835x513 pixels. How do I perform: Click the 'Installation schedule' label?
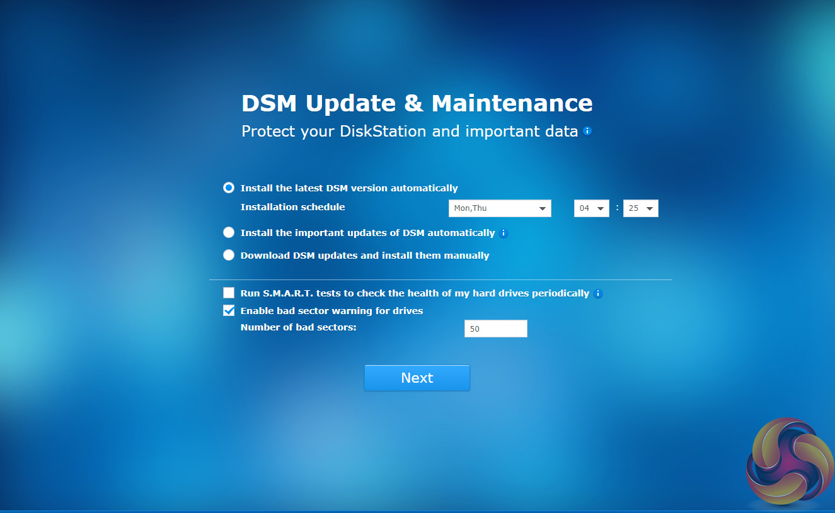293,207
